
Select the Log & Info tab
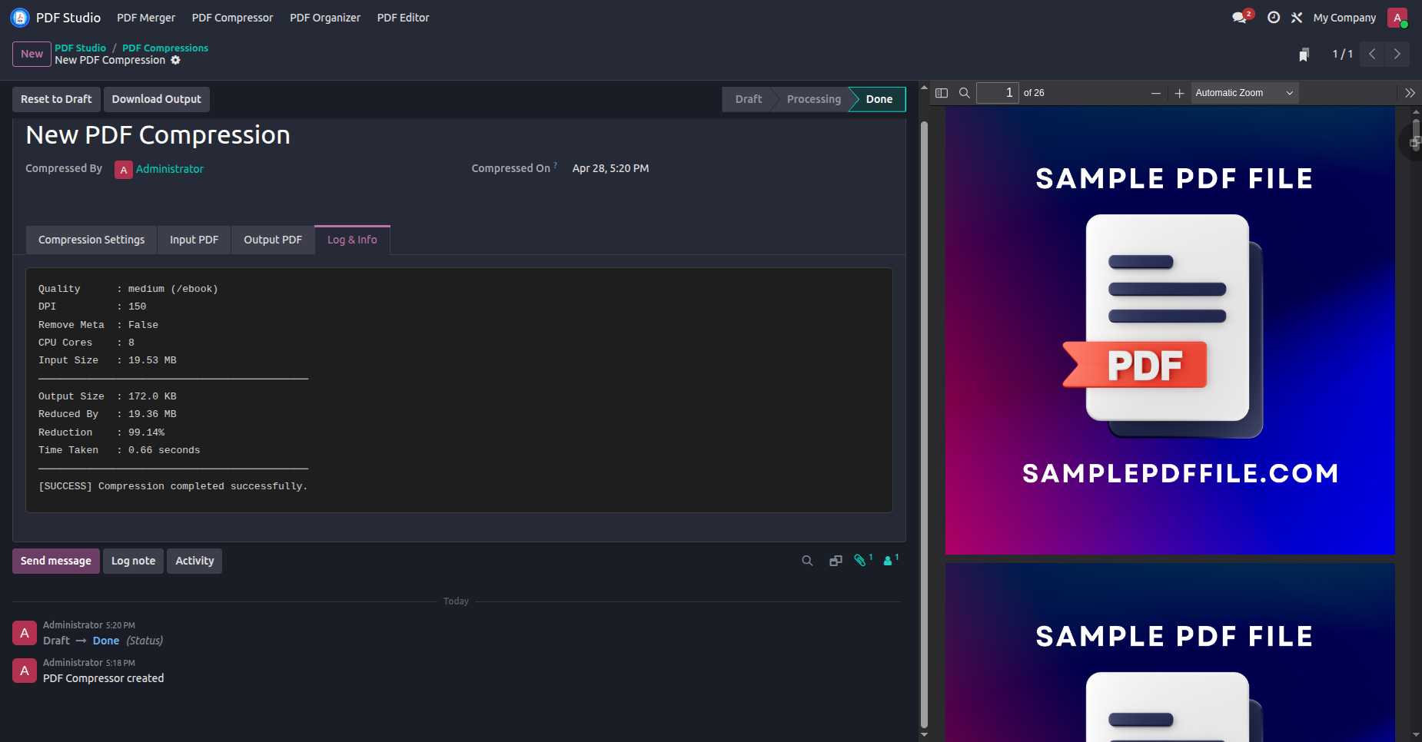(352, 240)
